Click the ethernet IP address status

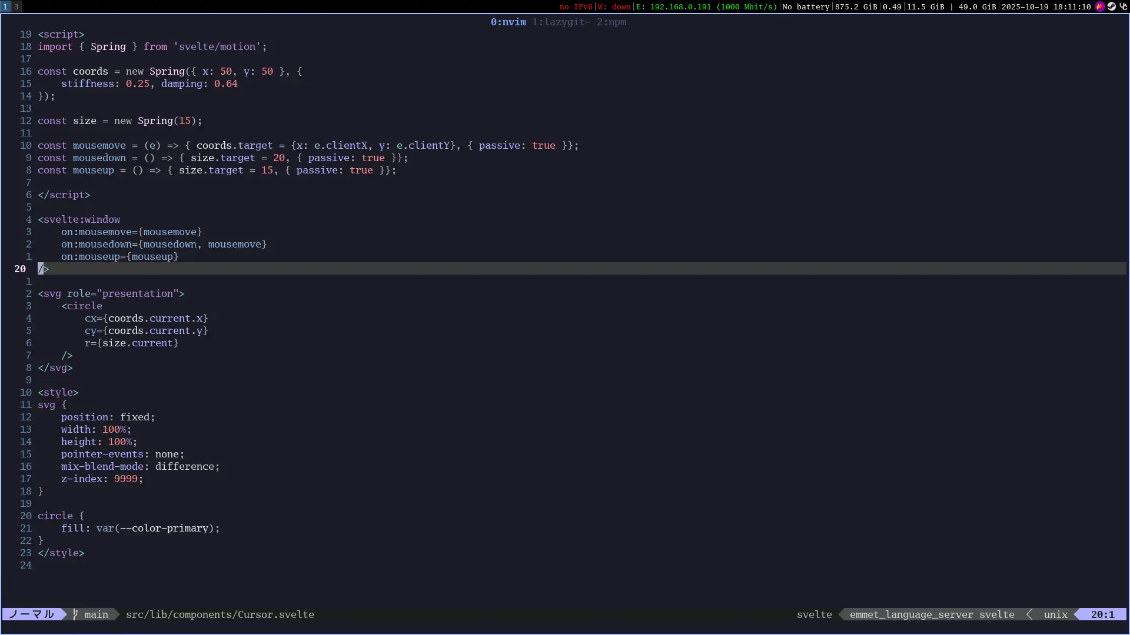[x=706, y=6]
